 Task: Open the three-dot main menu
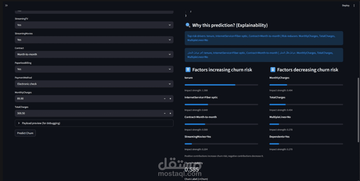click(354, 6)
